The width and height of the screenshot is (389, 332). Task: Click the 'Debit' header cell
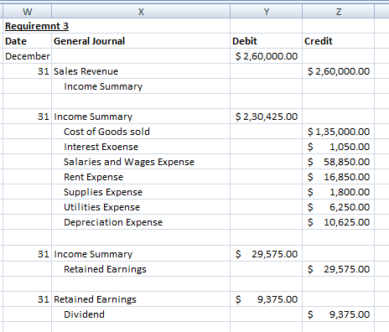pyautogui.click(x=267, y=41)
